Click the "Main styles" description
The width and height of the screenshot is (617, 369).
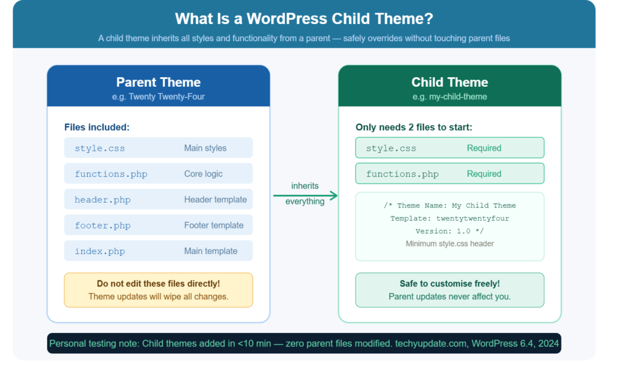tap(205, 148)
